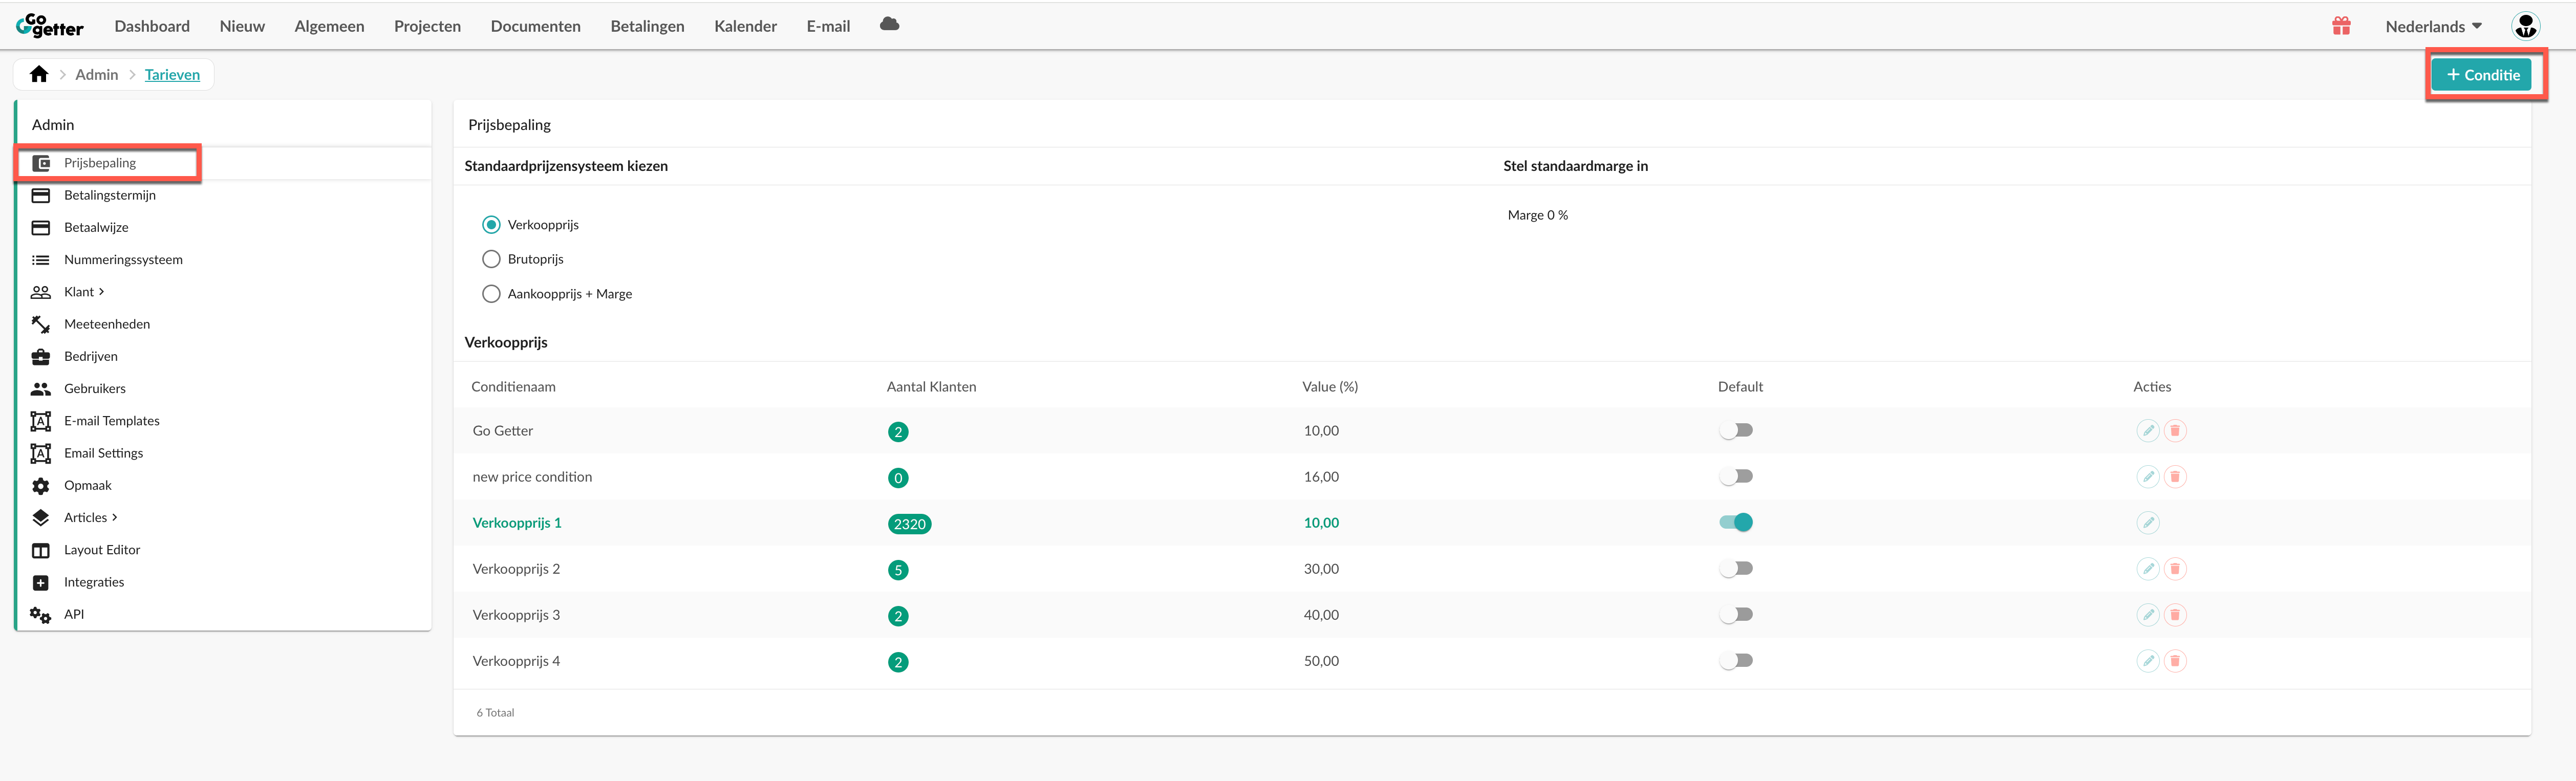Viewport: 2576px width, 781px height.
Task: Click the API gears icon
Action: coord(40,615)
